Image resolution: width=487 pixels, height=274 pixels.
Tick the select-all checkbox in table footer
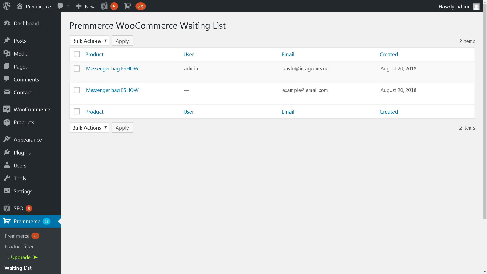pos(77,111)
